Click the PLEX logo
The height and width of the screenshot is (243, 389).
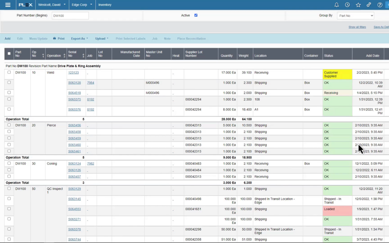[x=25, y=5]
